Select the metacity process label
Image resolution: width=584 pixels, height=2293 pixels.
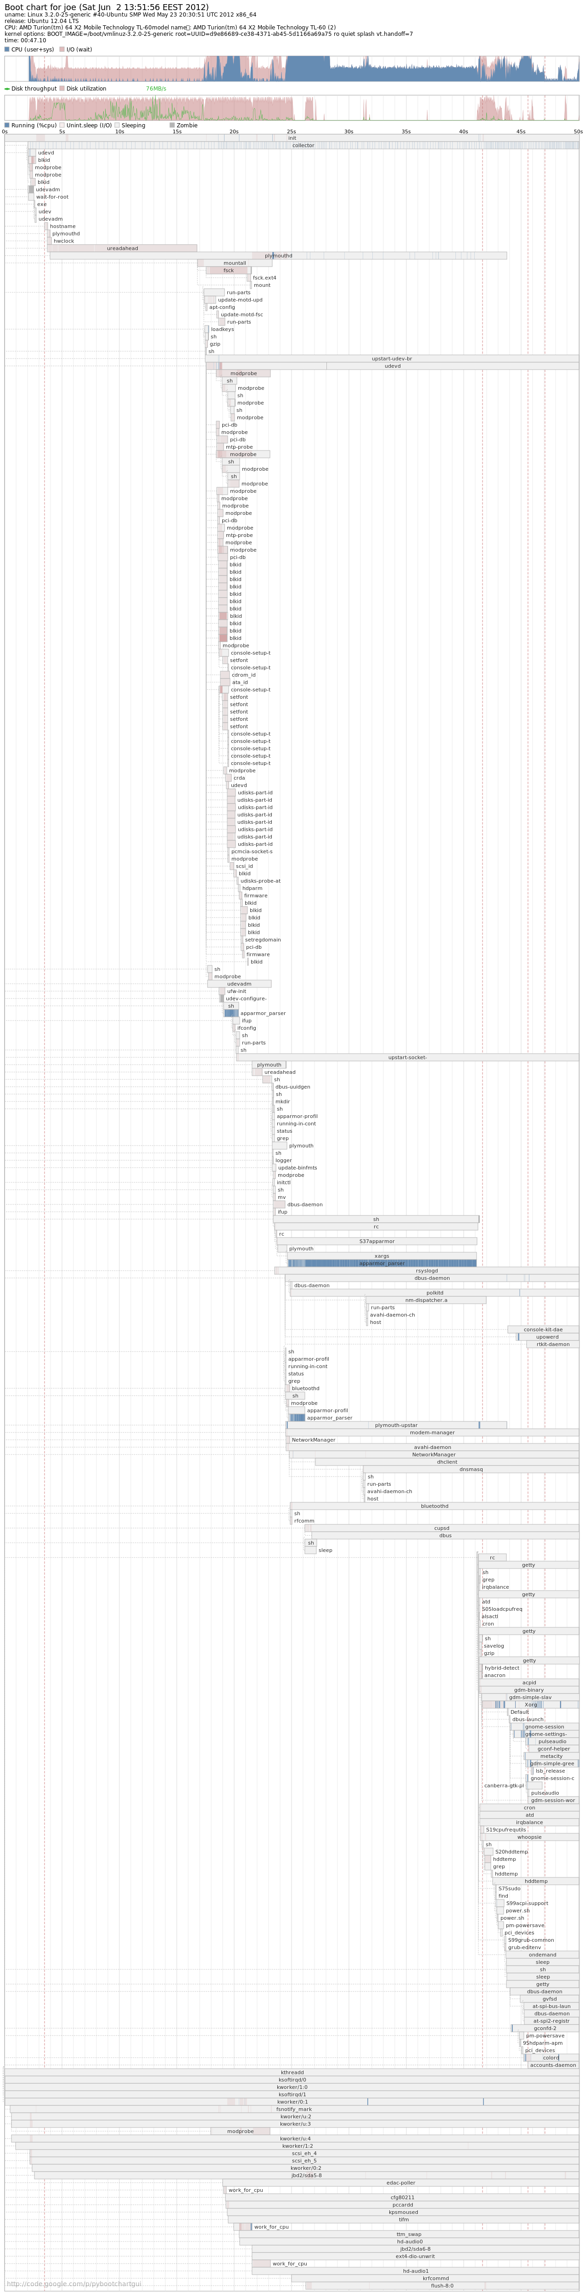point(551,1756)
